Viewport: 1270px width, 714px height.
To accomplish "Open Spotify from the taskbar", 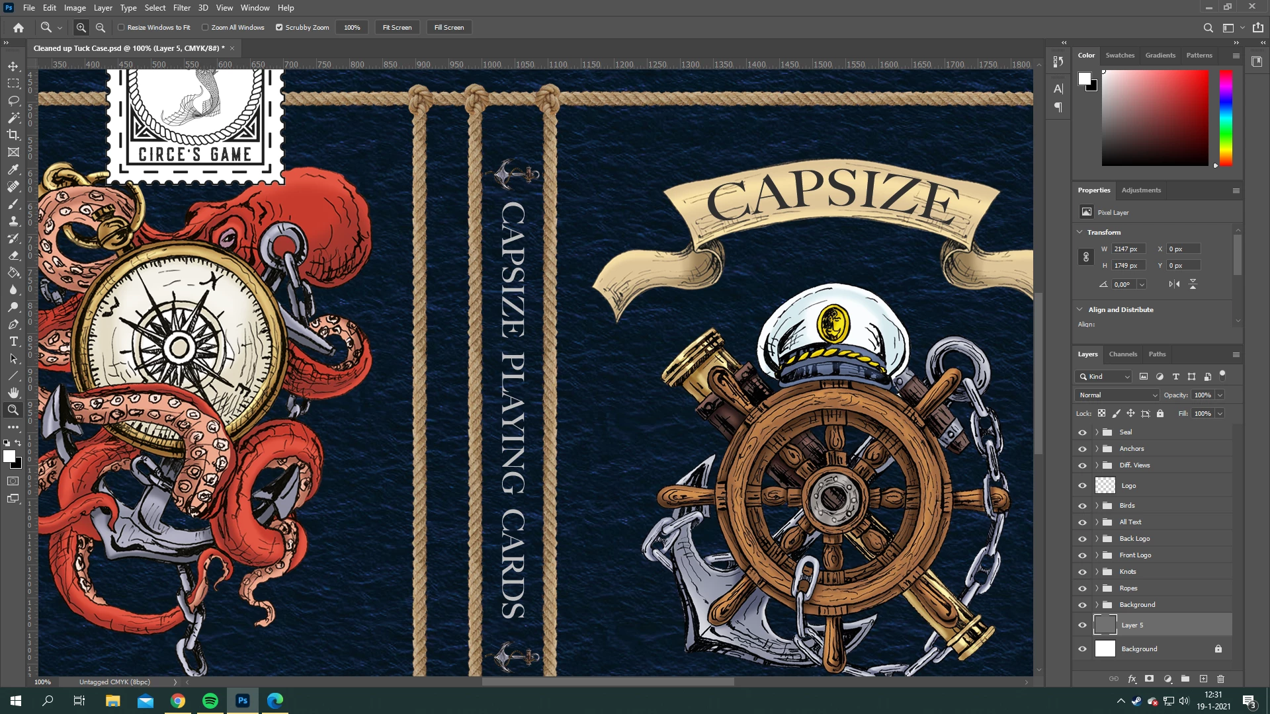I will coord(210,701).
